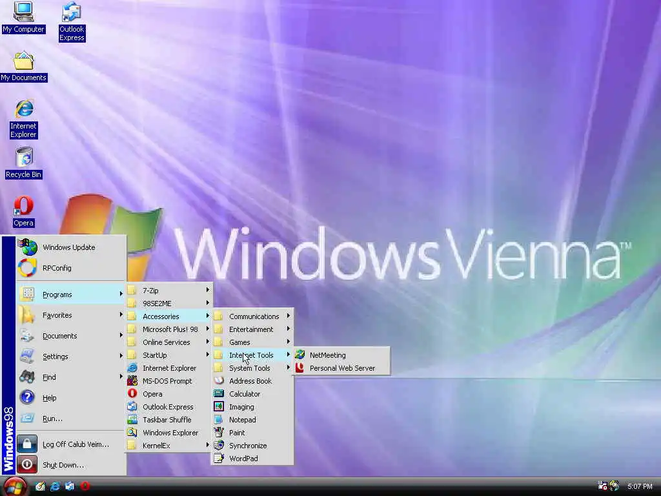Screen dimensions: 661x496
Task: Launch Address Book from Accessories
Action: (252, 381)
